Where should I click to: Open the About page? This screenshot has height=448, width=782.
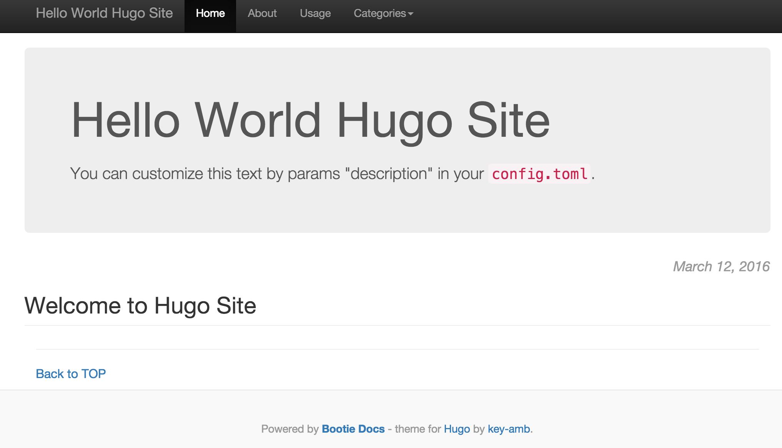click(x=262, y=13)
